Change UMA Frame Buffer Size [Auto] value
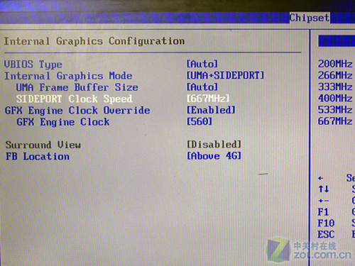 tap(202, 87)
